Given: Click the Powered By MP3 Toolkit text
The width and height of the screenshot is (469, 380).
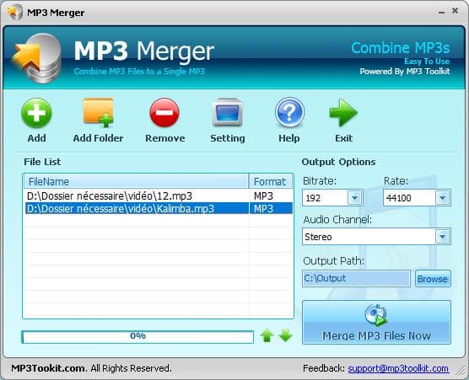Looking at the screenshot, I should click(405, 72).
